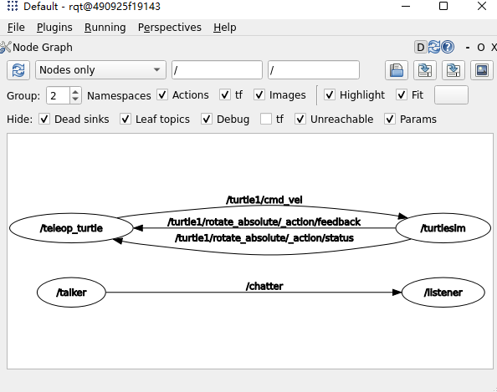Viewport: 497px width, 392px height.
Task: Click the /turtlesim node
Action: 443,228
